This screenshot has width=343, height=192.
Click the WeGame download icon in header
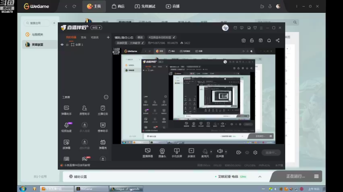(x=270, y=6)
